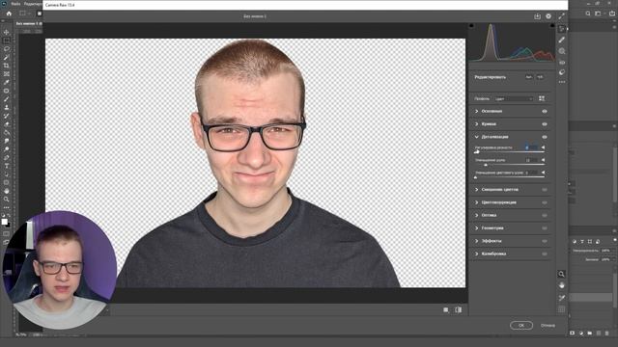Open Camera Raw more options dots
The image size is (618, 347).
point(562,82)
